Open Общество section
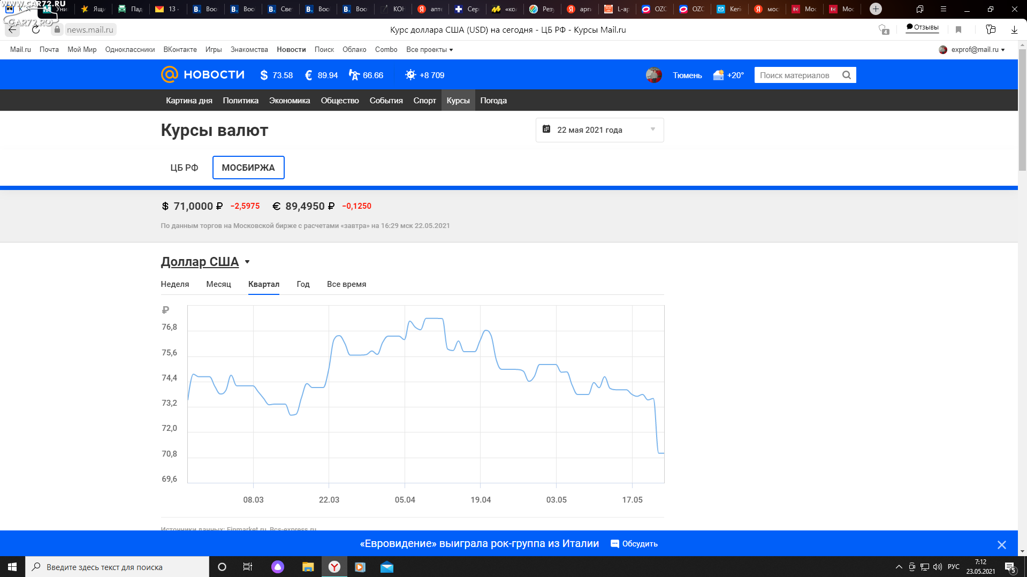This screenshot has height=577, width=1027. [340, 101]
